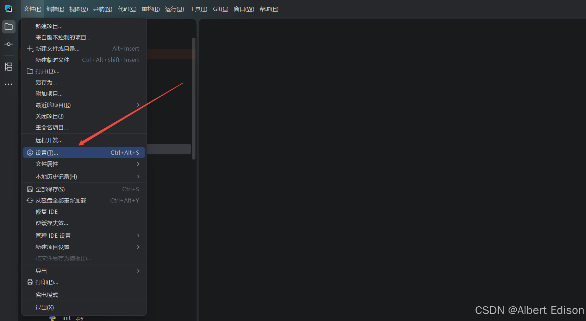Click the gear icon beside 设置(T)

tap(30, 153)
